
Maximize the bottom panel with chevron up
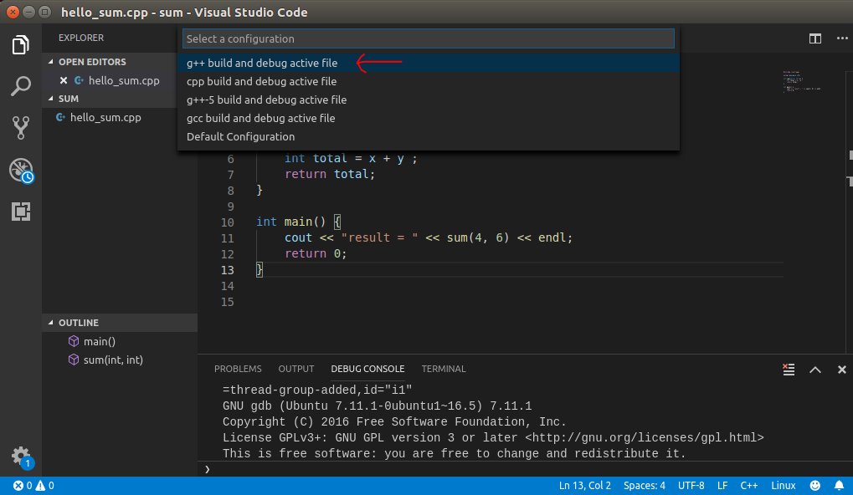(x=815, y=370)
